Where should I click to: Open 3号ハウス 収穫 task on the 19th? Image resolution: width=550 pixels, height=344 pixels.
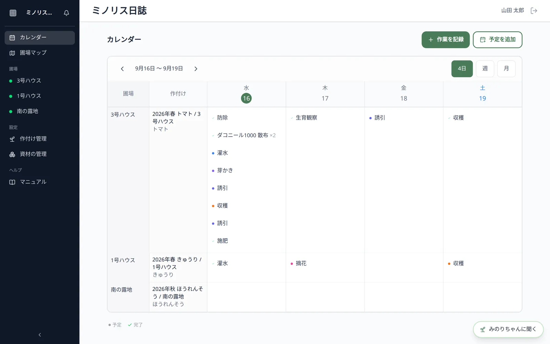tap(482, 118)
